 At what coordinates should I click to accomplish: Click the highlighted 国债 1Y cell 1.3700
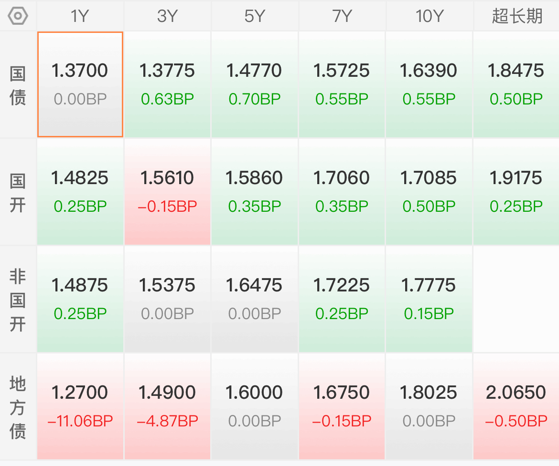pyautogui.click(x=80, y=84)
